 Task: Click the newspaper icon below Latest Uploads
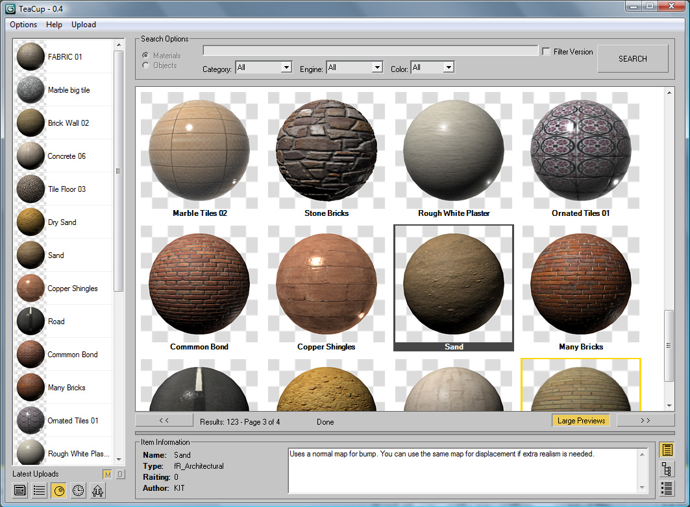click(20, 490)
